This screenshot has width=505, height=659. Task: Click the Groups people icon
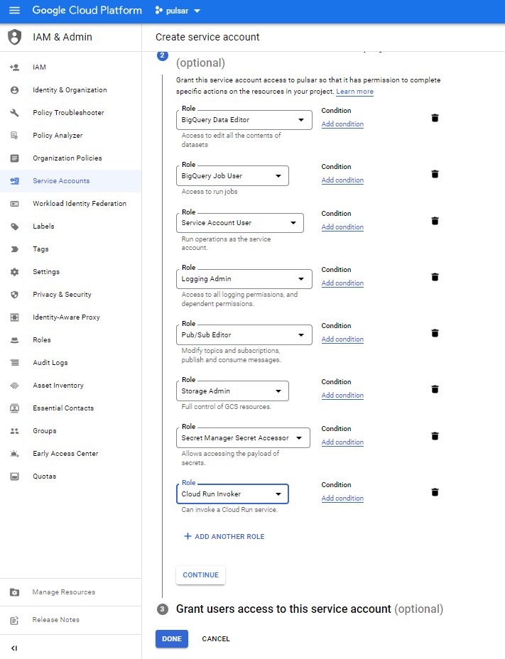pyautogui.click(x=15, y=430)
